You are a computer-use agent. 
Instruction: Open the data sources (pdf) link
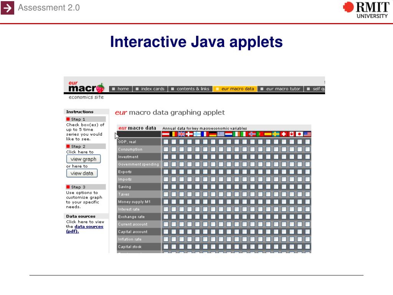tap(85, 229)
